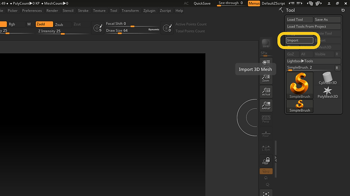Click the QuickSave button
This screenshot has width=350, height=196.
click(x=202, y=3)
